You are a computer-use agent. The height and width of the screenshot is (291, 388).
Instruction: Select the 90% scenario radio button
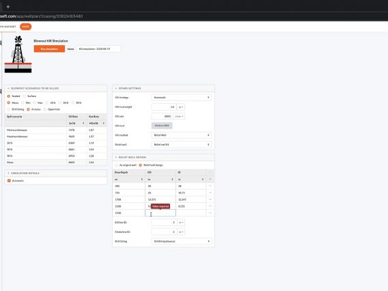(72, 102)
